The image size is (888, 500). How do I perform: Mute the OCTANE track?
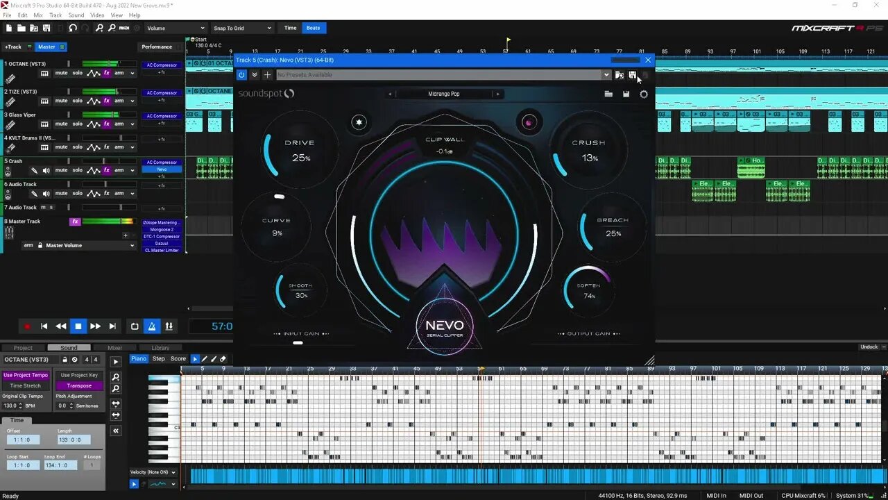point(62,73)
